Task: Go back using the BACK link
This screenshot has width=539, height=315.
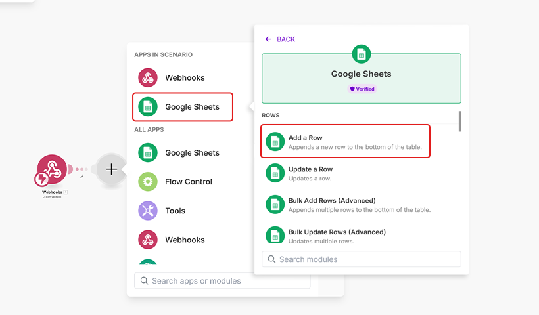Action: coord(280,39)
